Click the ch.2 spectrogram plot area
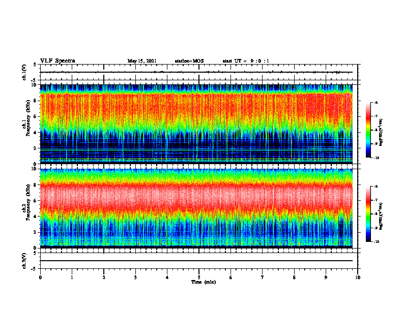Screen dimensions: 403x311 [196, 208]
